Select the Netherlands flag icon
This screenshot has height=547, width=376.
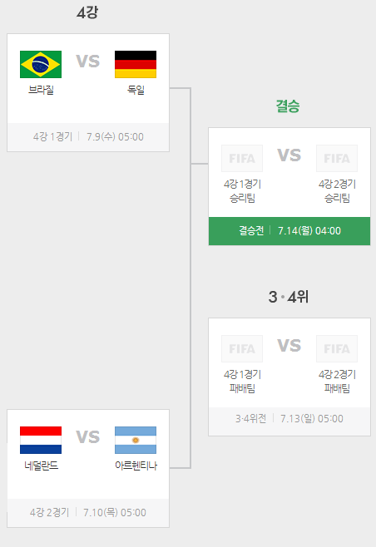[41, 440]
